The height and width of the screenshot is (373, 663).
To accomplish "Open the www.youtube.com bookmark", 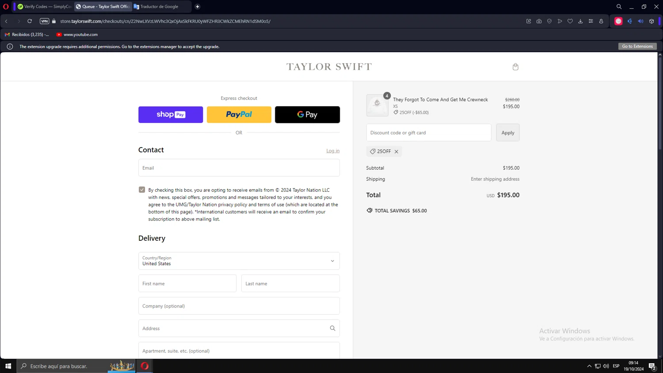I will coord(77,34).
